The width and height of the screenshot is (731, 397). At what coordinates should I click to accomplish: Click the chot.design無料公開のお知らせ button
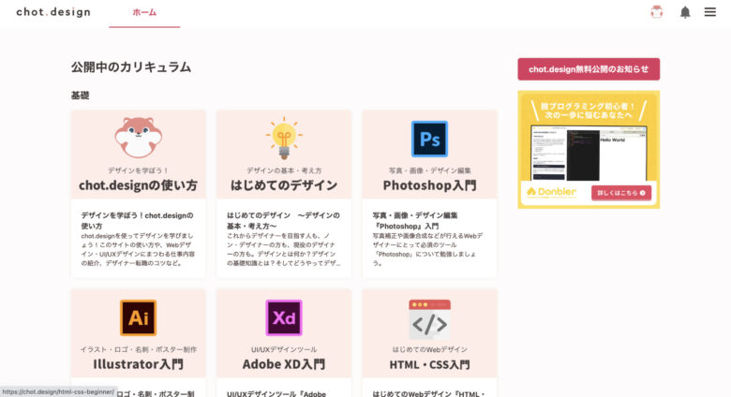pyautogui.click(x=589, y=69)
